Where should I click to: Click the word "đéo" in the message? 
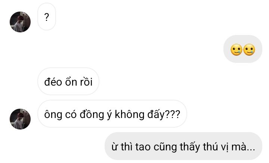click(53, 82)
